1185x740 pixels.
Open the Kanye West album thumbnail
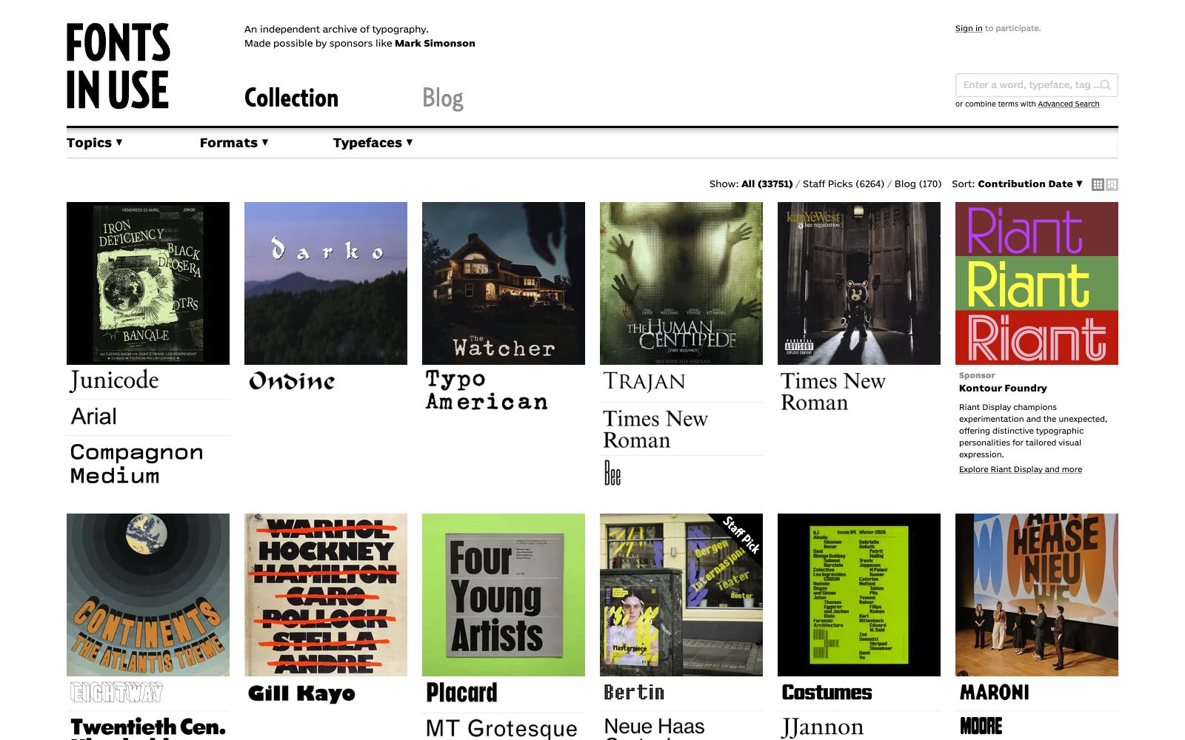pos(859,283)
